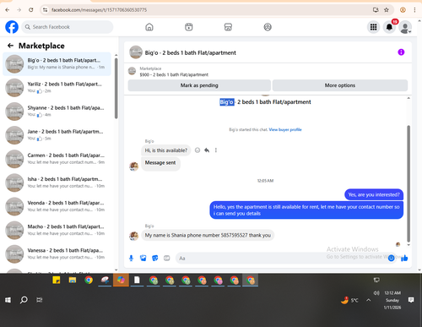
Task: Open the Facebook home logo
Action: click(12, 27)
